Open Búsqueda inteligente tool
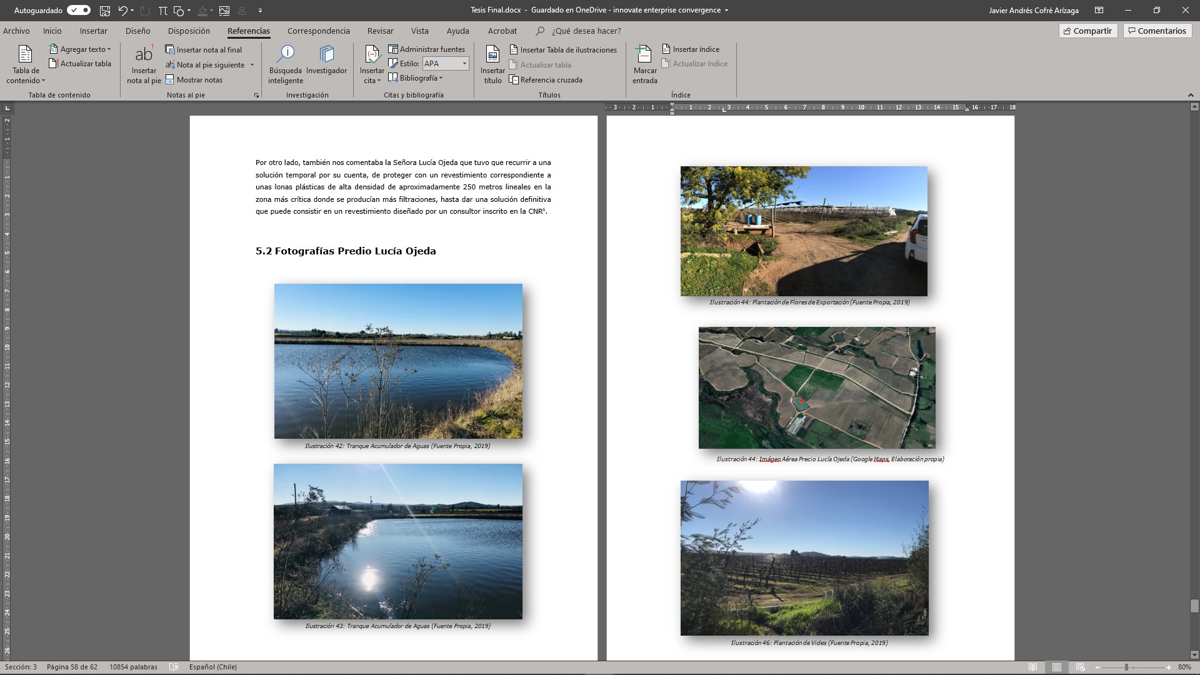The height and width of the screenshot is (675, 1200). tap(286, 56)
